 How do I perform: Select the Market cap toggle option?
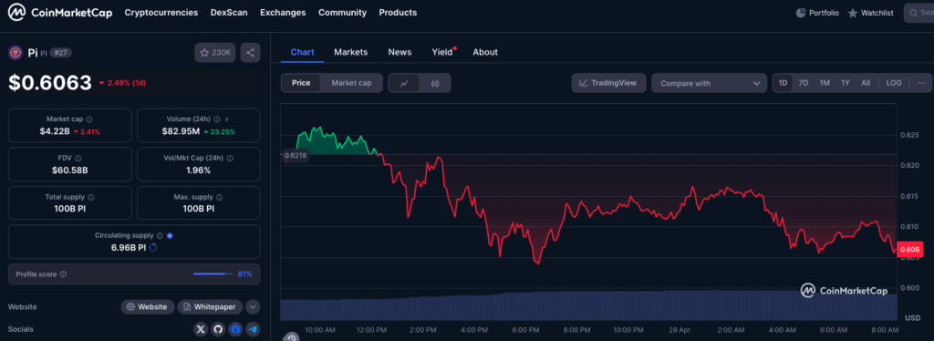(x=351, y=83)
